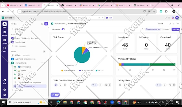182x107 pixels.
Task: Open the video clip icon in top bar
Action: (166, 18)
